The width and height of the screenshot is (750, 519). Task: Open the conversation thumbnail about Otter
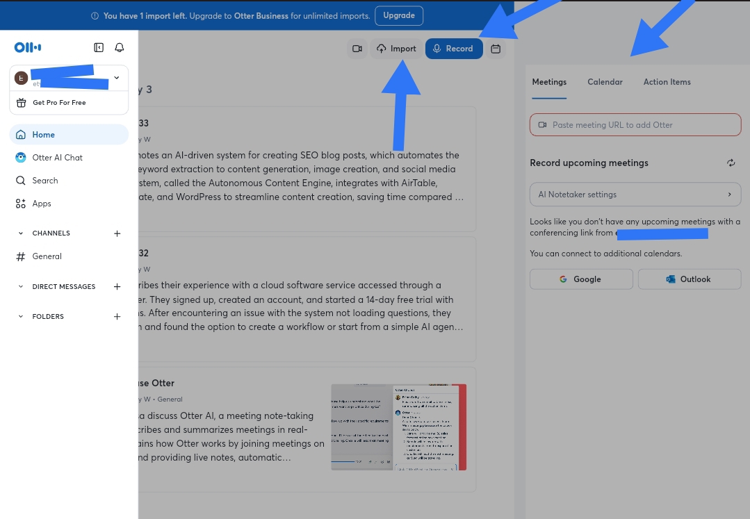(x=398, y=427)
